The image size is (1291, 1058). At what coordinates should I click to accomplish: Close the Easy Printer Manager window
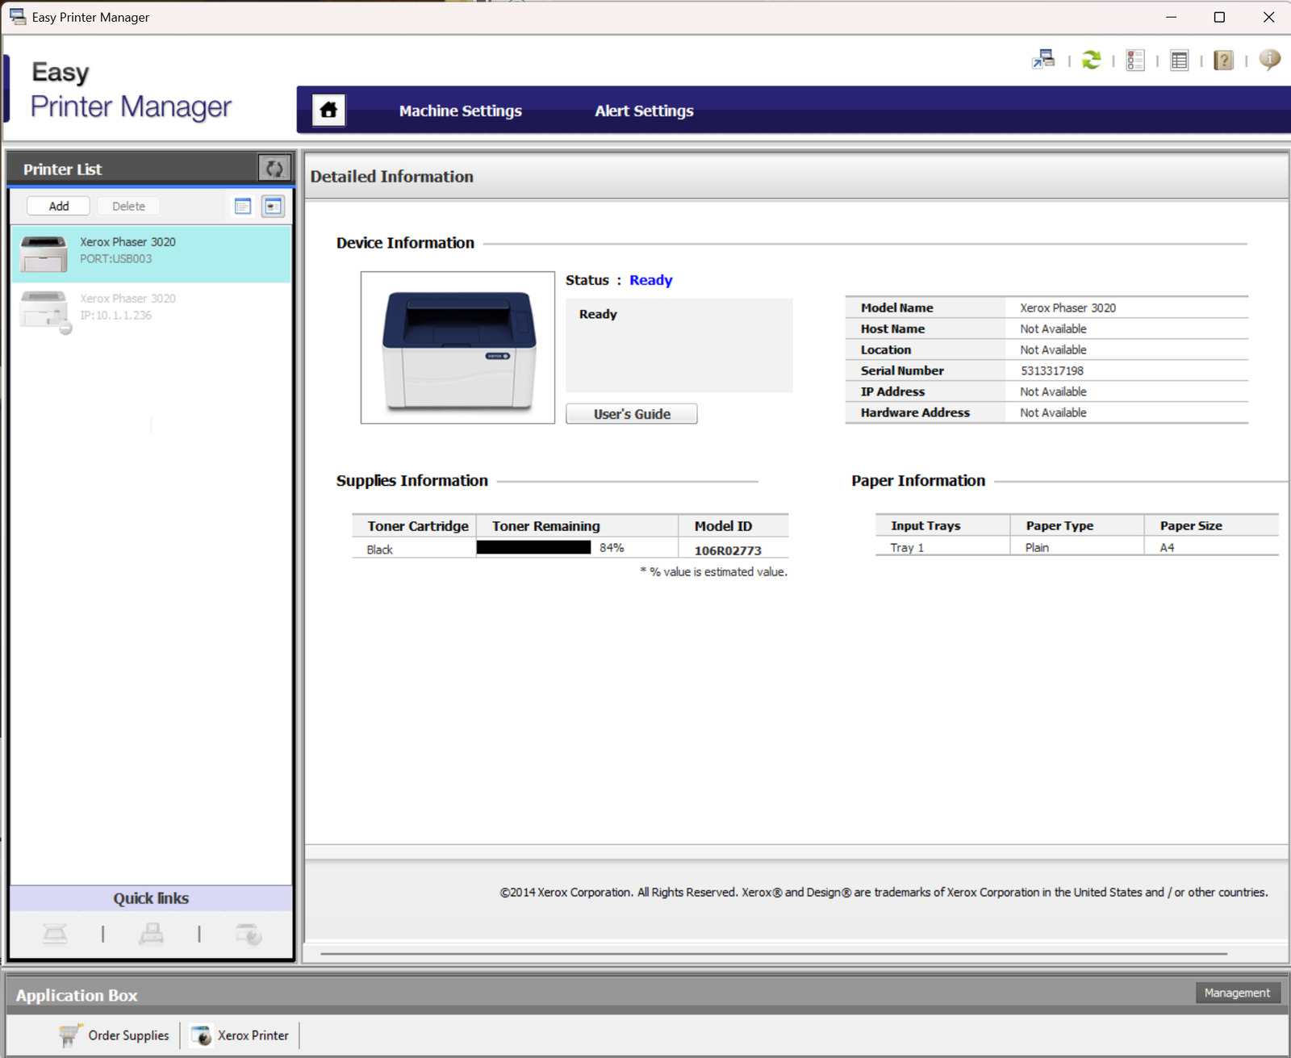1268,17
